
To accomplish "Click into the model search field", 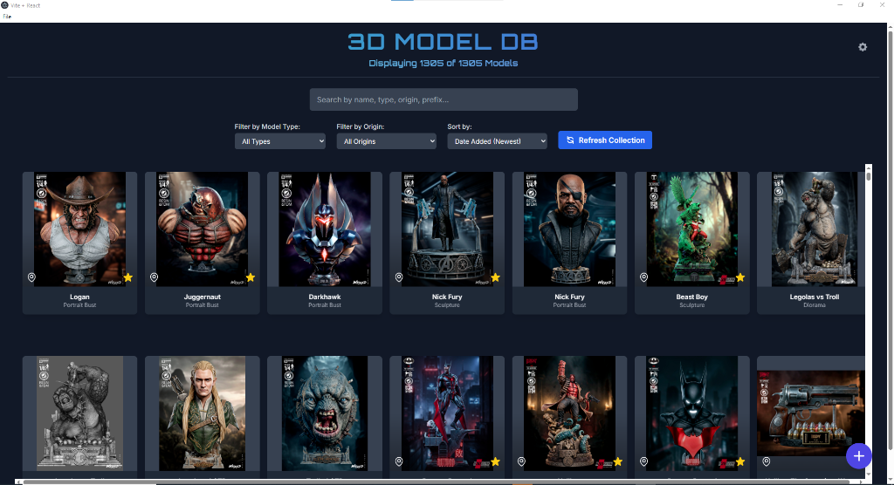I will [x=444, y=99].
